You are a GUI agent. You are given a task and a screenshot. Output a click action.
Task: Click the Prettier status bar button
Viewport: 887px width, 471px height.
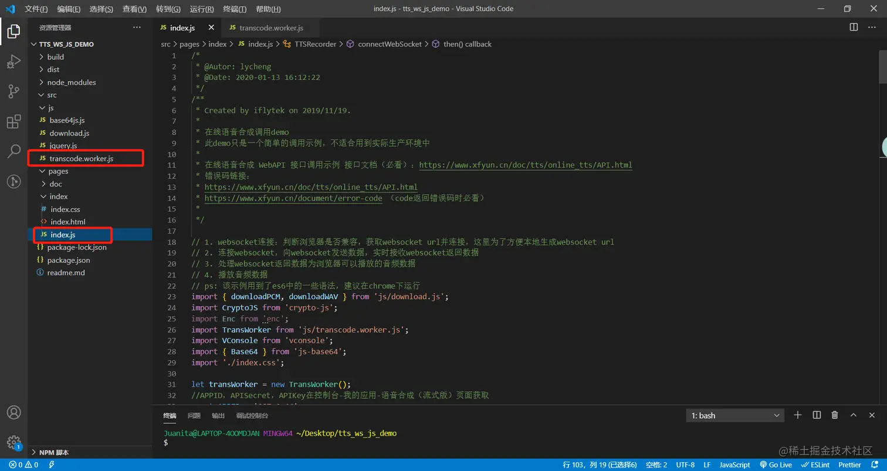click(849, 465)
